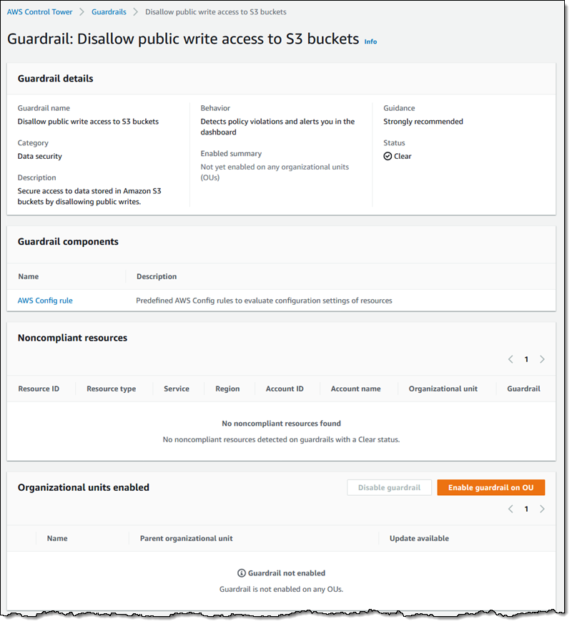Sort by Resource ID column header
The width and height of the screenshot is (572, 624).
click(39, 389)
